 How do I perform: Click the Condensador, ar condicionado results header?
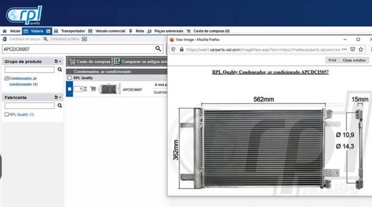click(117, 72)
